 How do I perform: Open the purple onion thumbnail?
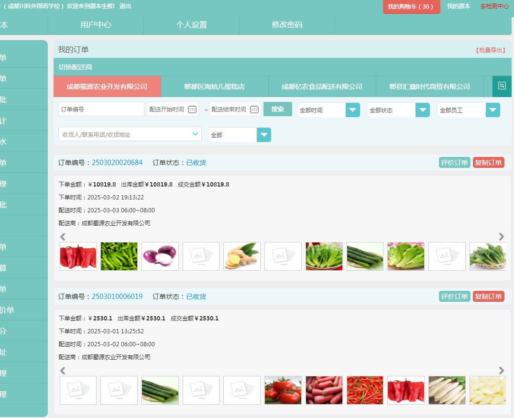(160, 256)
